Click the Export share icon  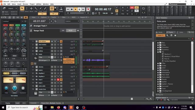pos(4,8)
